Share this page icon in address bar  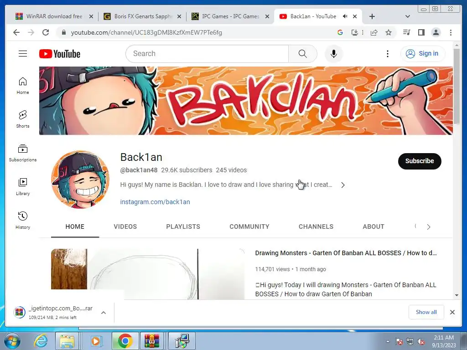(374, 32)
